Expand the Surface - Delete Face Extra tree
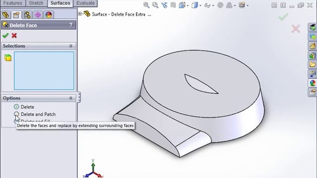This screenshot has width=317, height=178. (80, 14)
